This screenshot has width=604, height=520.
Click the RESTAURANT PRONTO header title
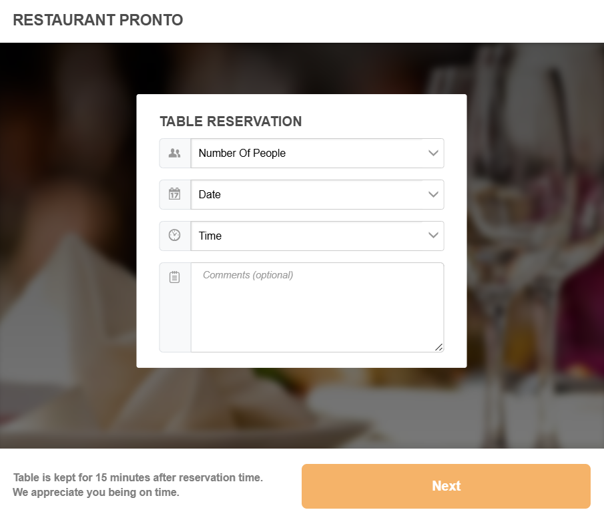97,20
